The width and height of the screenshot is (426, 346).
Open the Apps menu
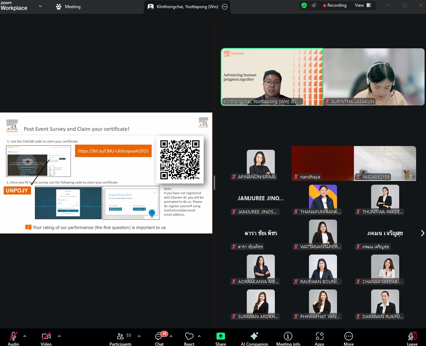[x=319, y=338]
